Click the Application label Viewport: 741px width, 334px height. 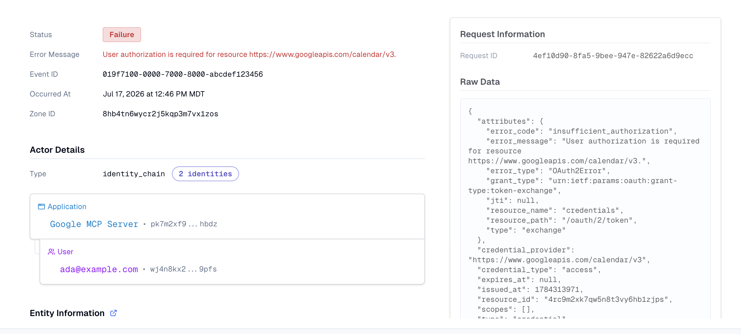pyautogui.click(x=67, y=207)
